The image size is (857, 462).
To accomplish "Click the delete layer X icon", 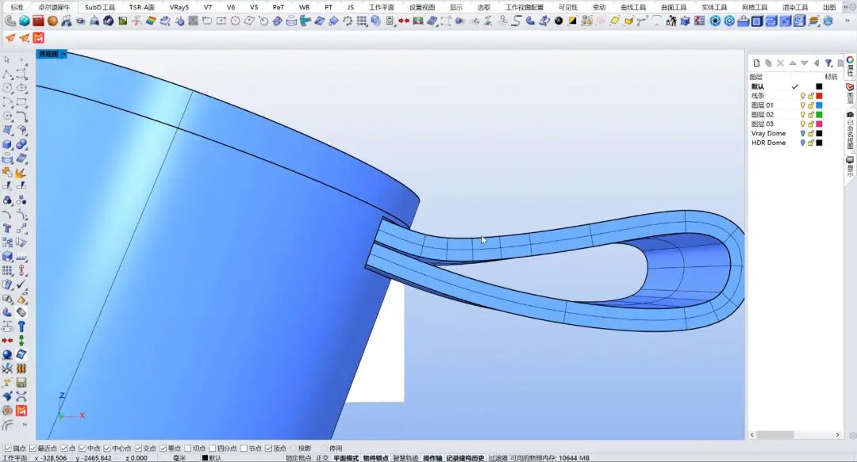I will coord(780,63).
